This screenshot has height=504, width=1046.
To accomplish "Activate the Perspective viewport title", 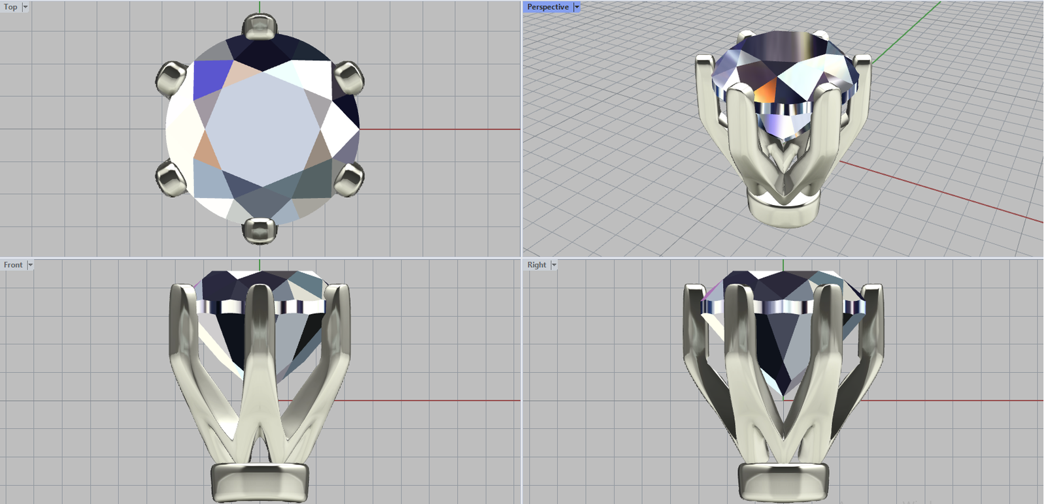I will pos(547,7).
